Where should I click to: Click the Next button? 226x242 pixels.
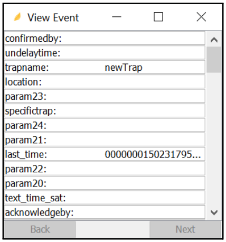[x=185, y=229]
